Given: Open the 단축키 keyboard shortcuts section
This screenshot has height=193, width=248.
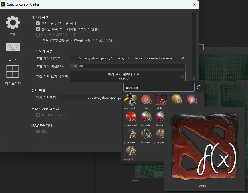Looking at the screenshot, I should coord(13,47).
